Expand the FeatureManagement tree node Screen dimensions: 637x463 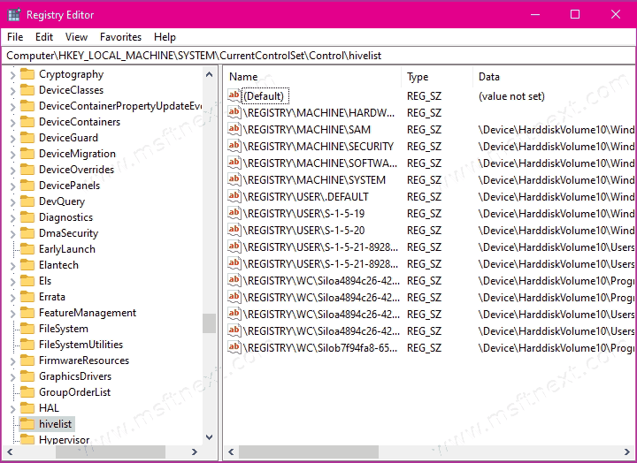coord(12,314)
